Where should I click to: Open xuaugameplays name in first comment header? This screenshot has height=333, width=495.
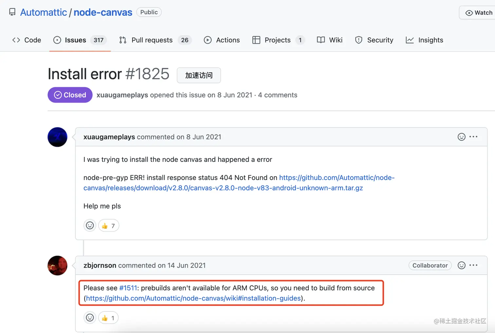click(x=109, y=137)
